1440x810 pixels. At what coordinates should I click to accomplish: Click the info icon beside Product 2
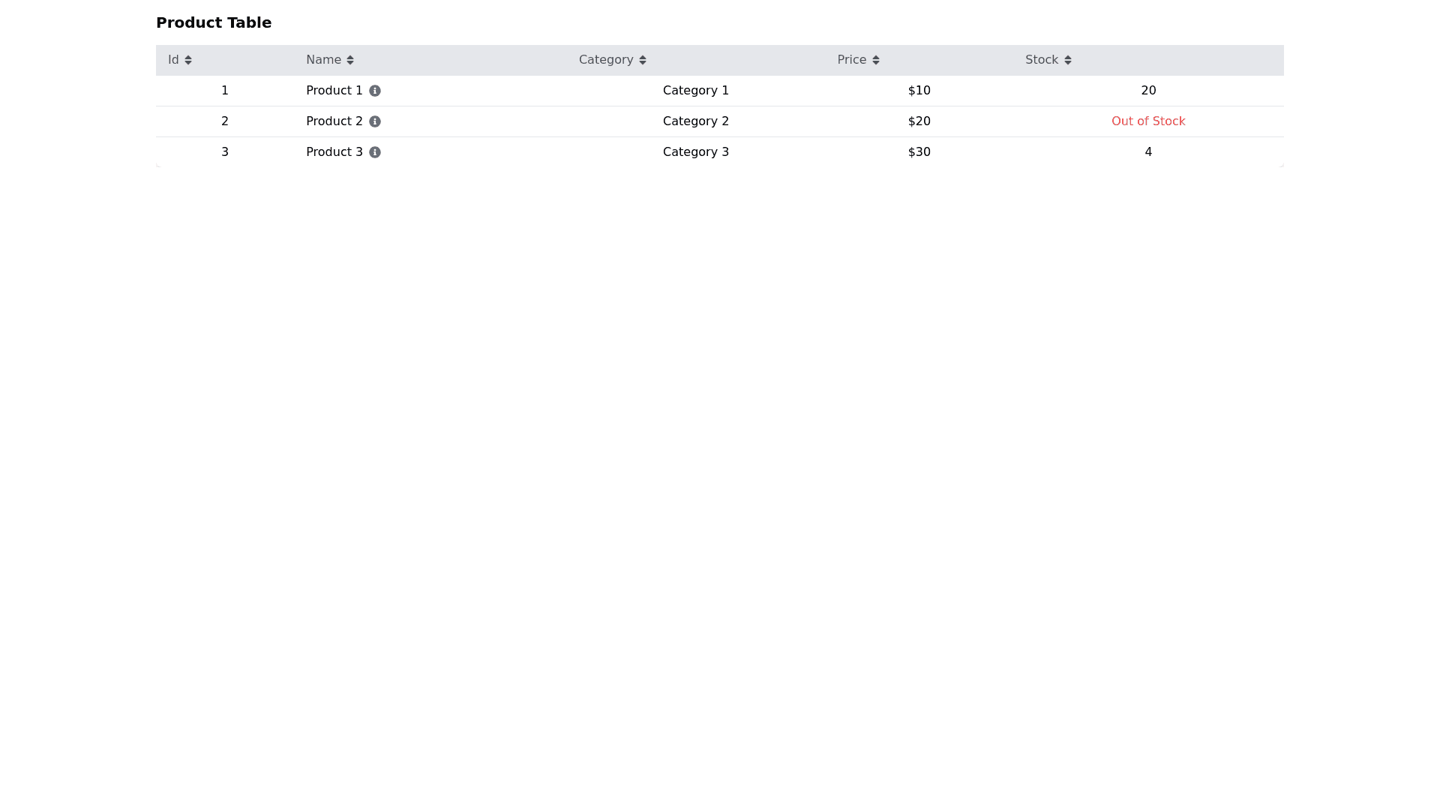[x=375, y=121]
